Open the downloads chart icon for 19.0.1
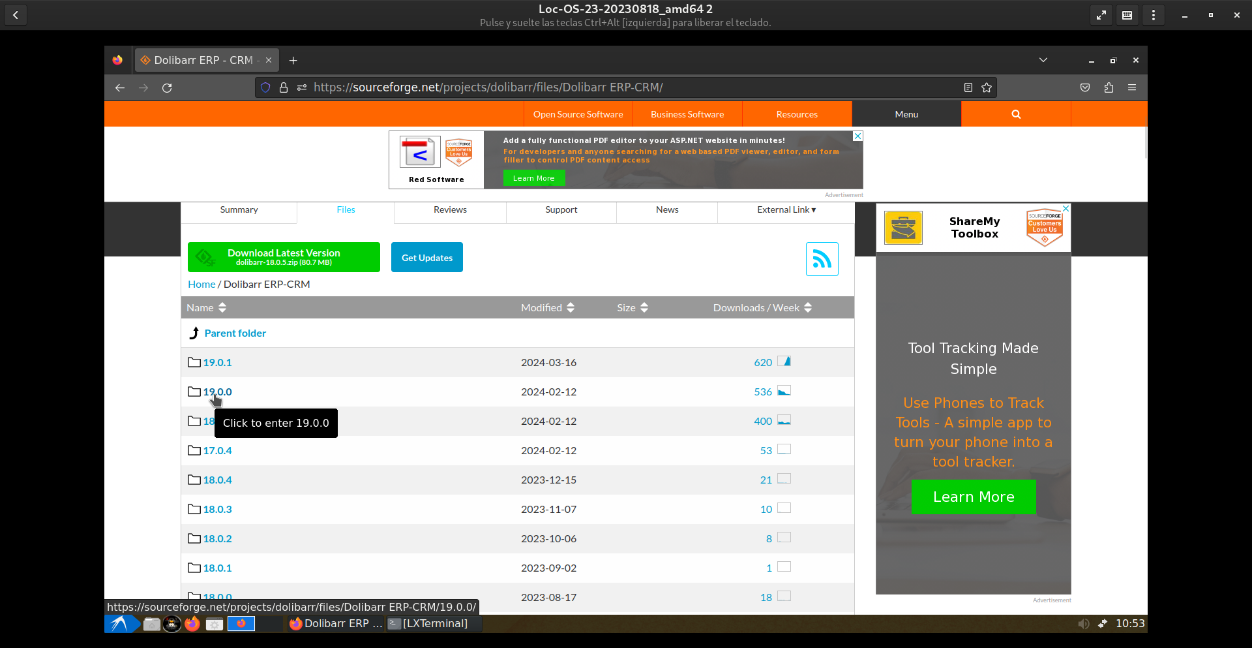1252x648 pixels. (784, 362)
